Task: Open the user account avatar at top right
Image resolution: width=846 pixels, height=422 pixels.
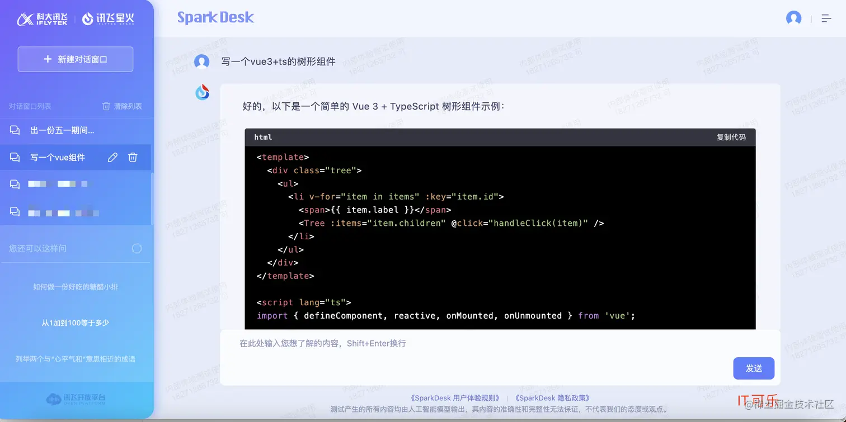Action: (x=793, y=18)
